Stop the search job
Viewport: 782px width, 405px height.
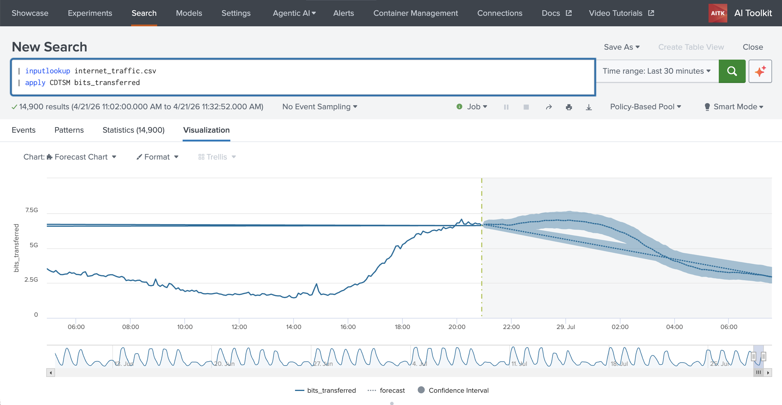coord(526,107)
